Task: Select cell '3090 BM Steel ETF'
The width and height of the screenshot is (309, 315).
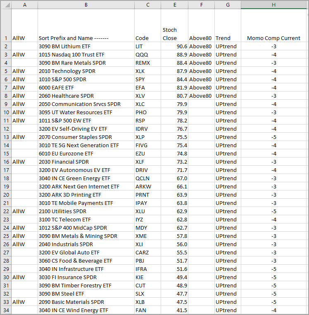Action: click(x=86, y=294)
